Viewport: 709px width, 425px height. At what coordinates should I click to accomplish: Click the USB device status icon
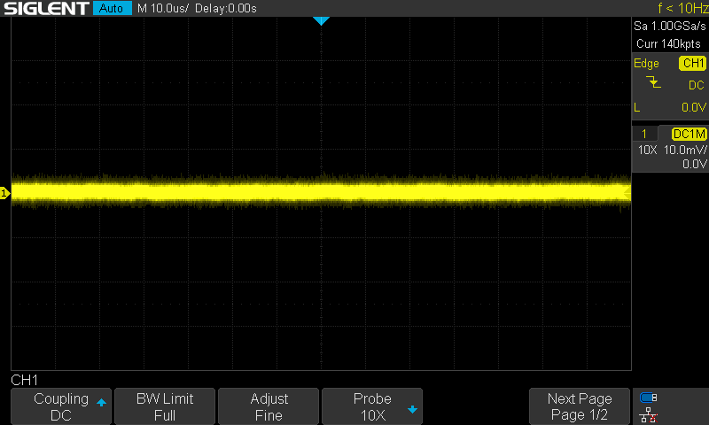[x=649, y=398]
